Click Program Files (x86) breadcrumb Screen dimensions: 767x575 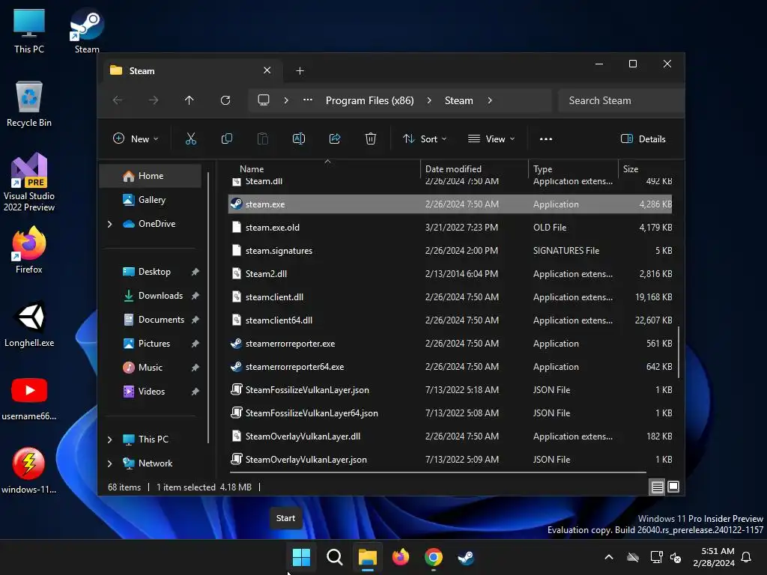(370, 100)
